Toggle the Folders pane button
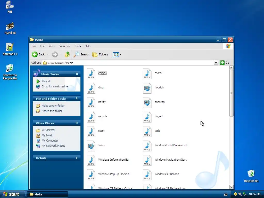 (100, 54)
